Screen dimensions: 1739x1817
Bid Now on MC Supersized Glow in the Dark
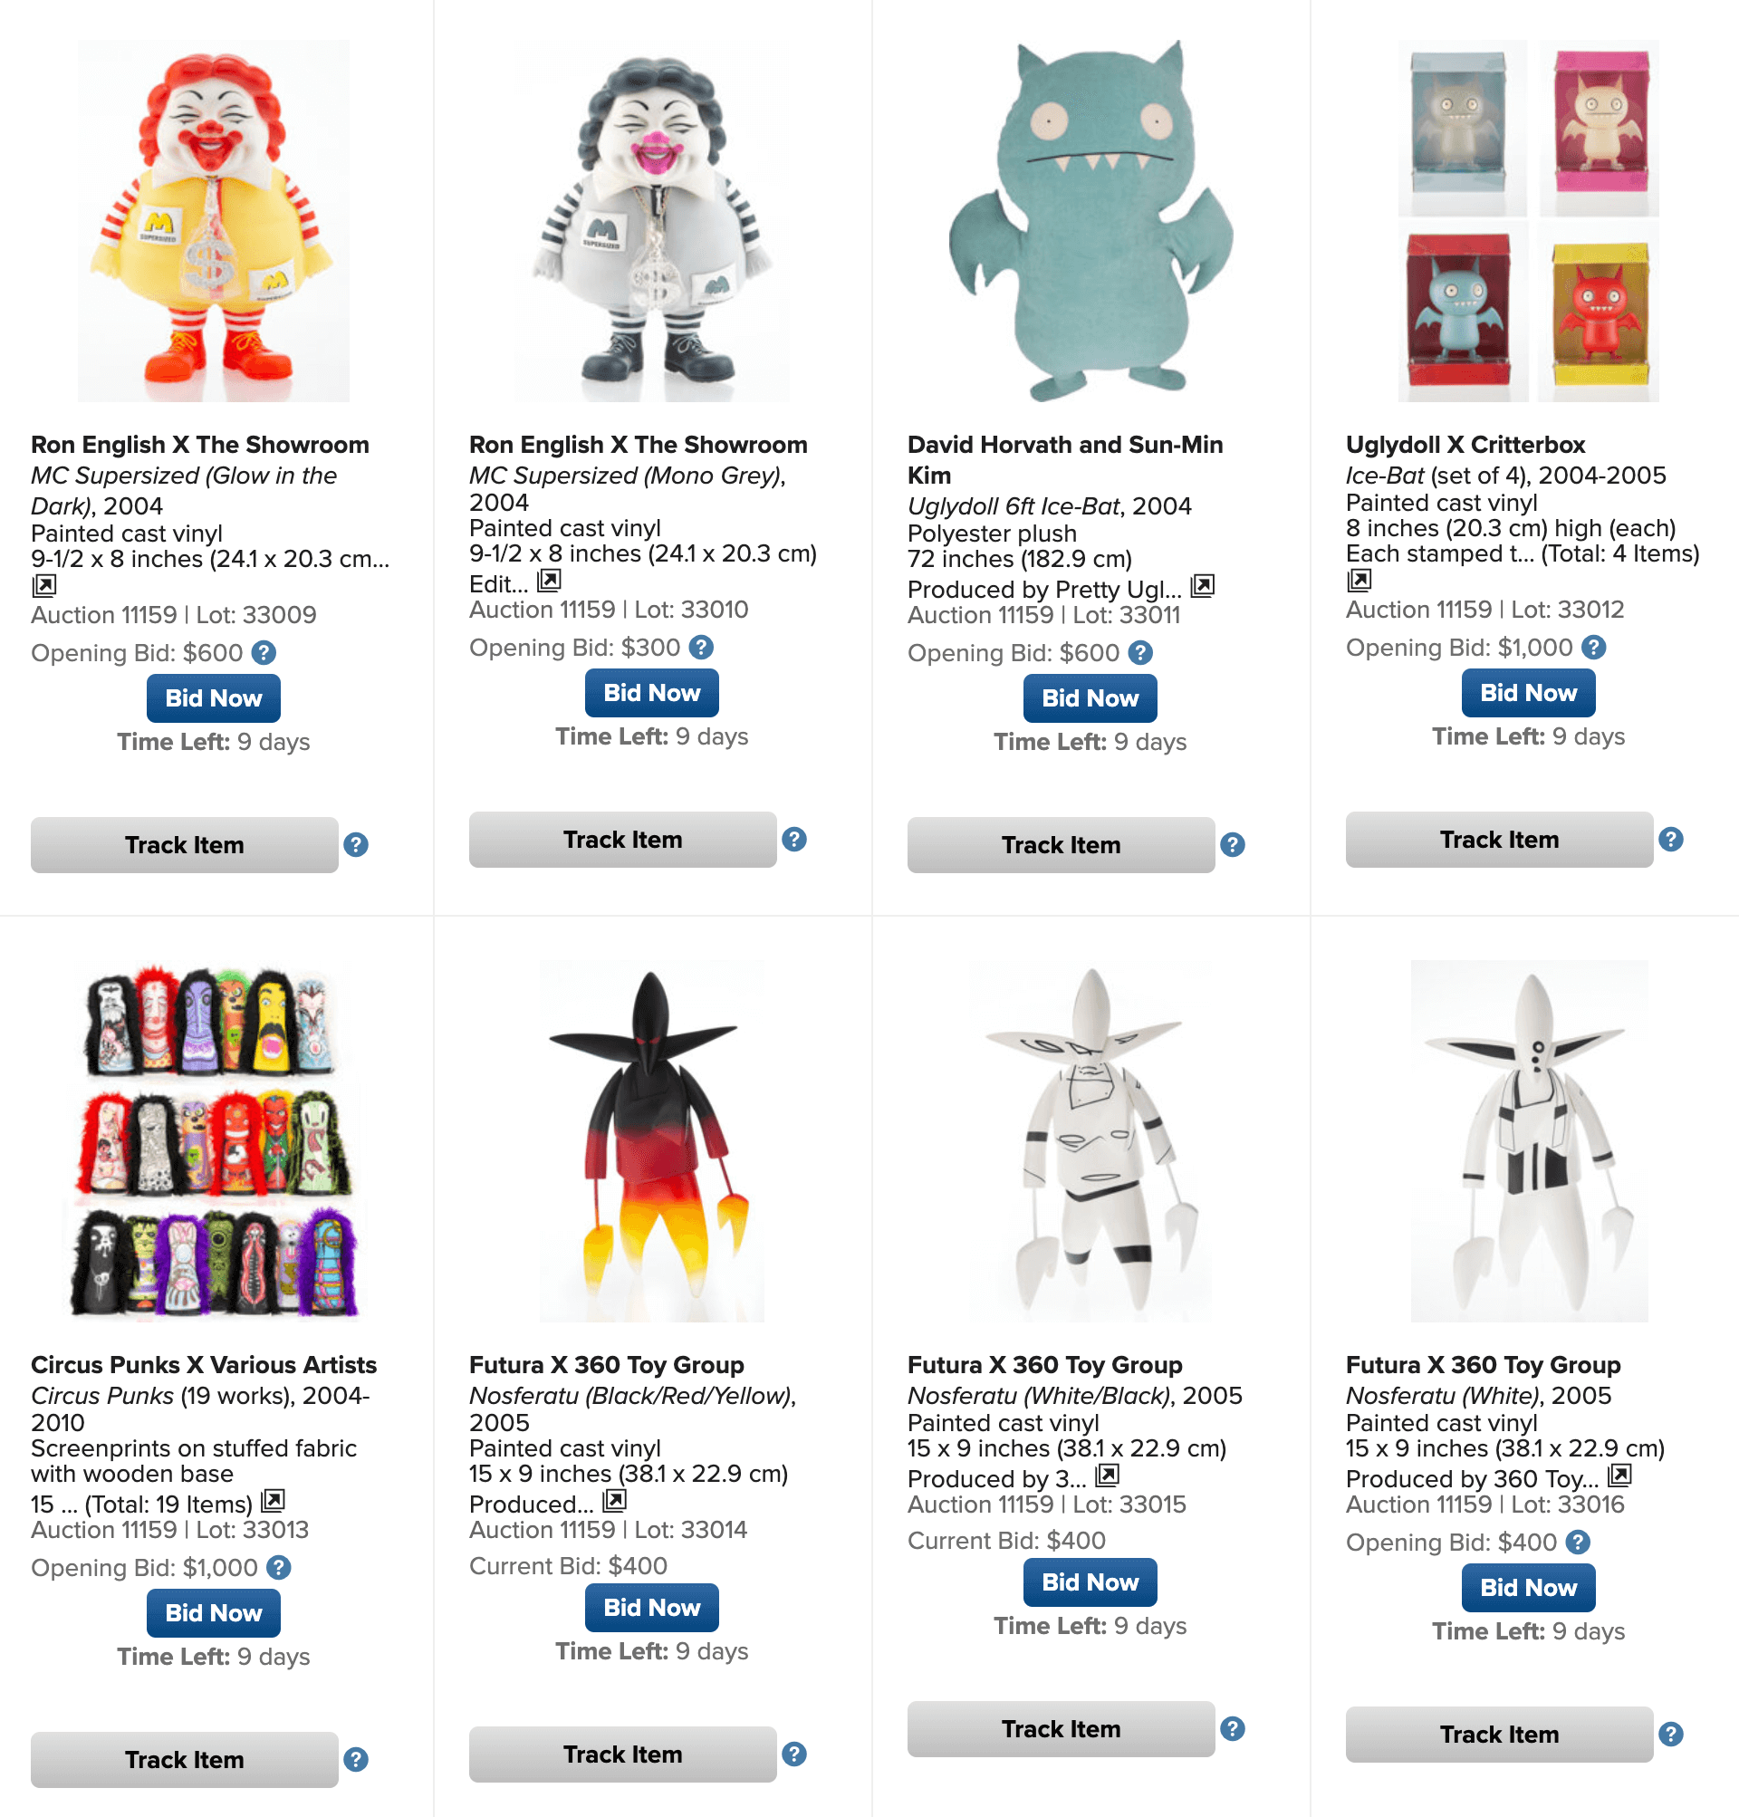click(213, 698)
